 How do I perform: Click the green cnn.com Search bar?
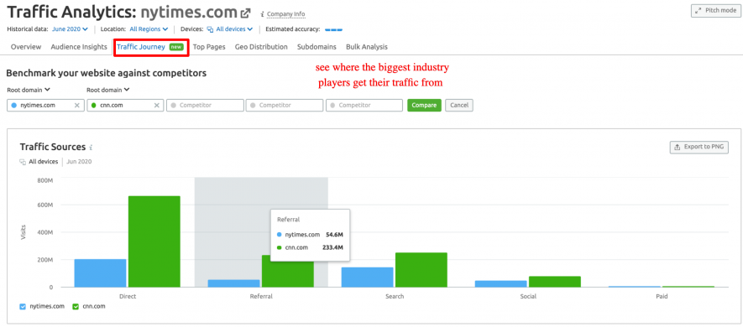pyautogui.click(x=421, y=270)
